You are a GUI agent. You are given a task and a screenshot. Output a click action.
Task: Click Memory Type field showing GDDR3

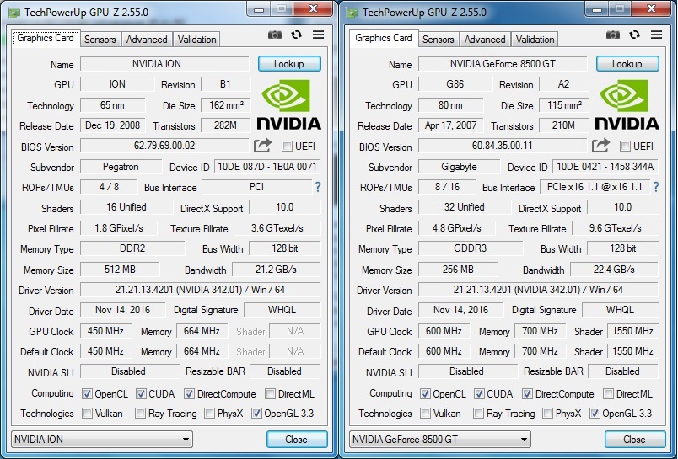tap(471, 248)
